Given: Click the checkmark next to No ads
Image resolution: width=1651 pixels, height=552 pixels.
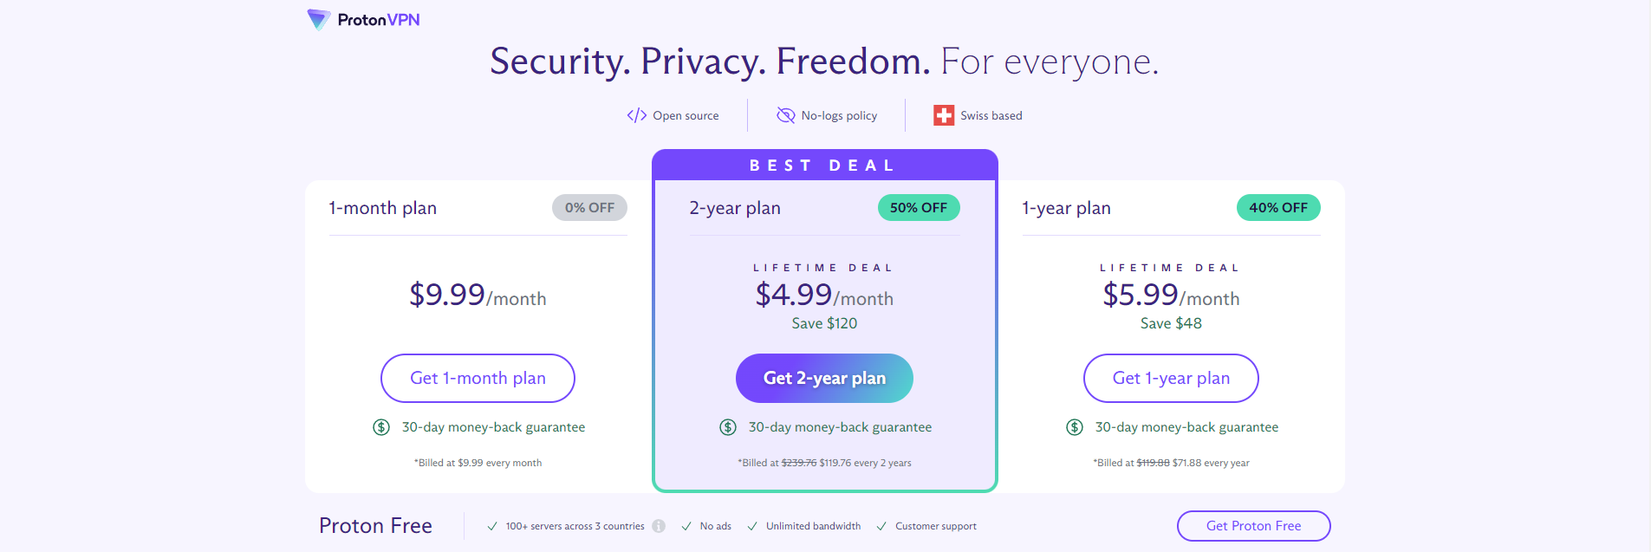Looking at the screenshot, I should pyautogui.click(x=686, y=526).
